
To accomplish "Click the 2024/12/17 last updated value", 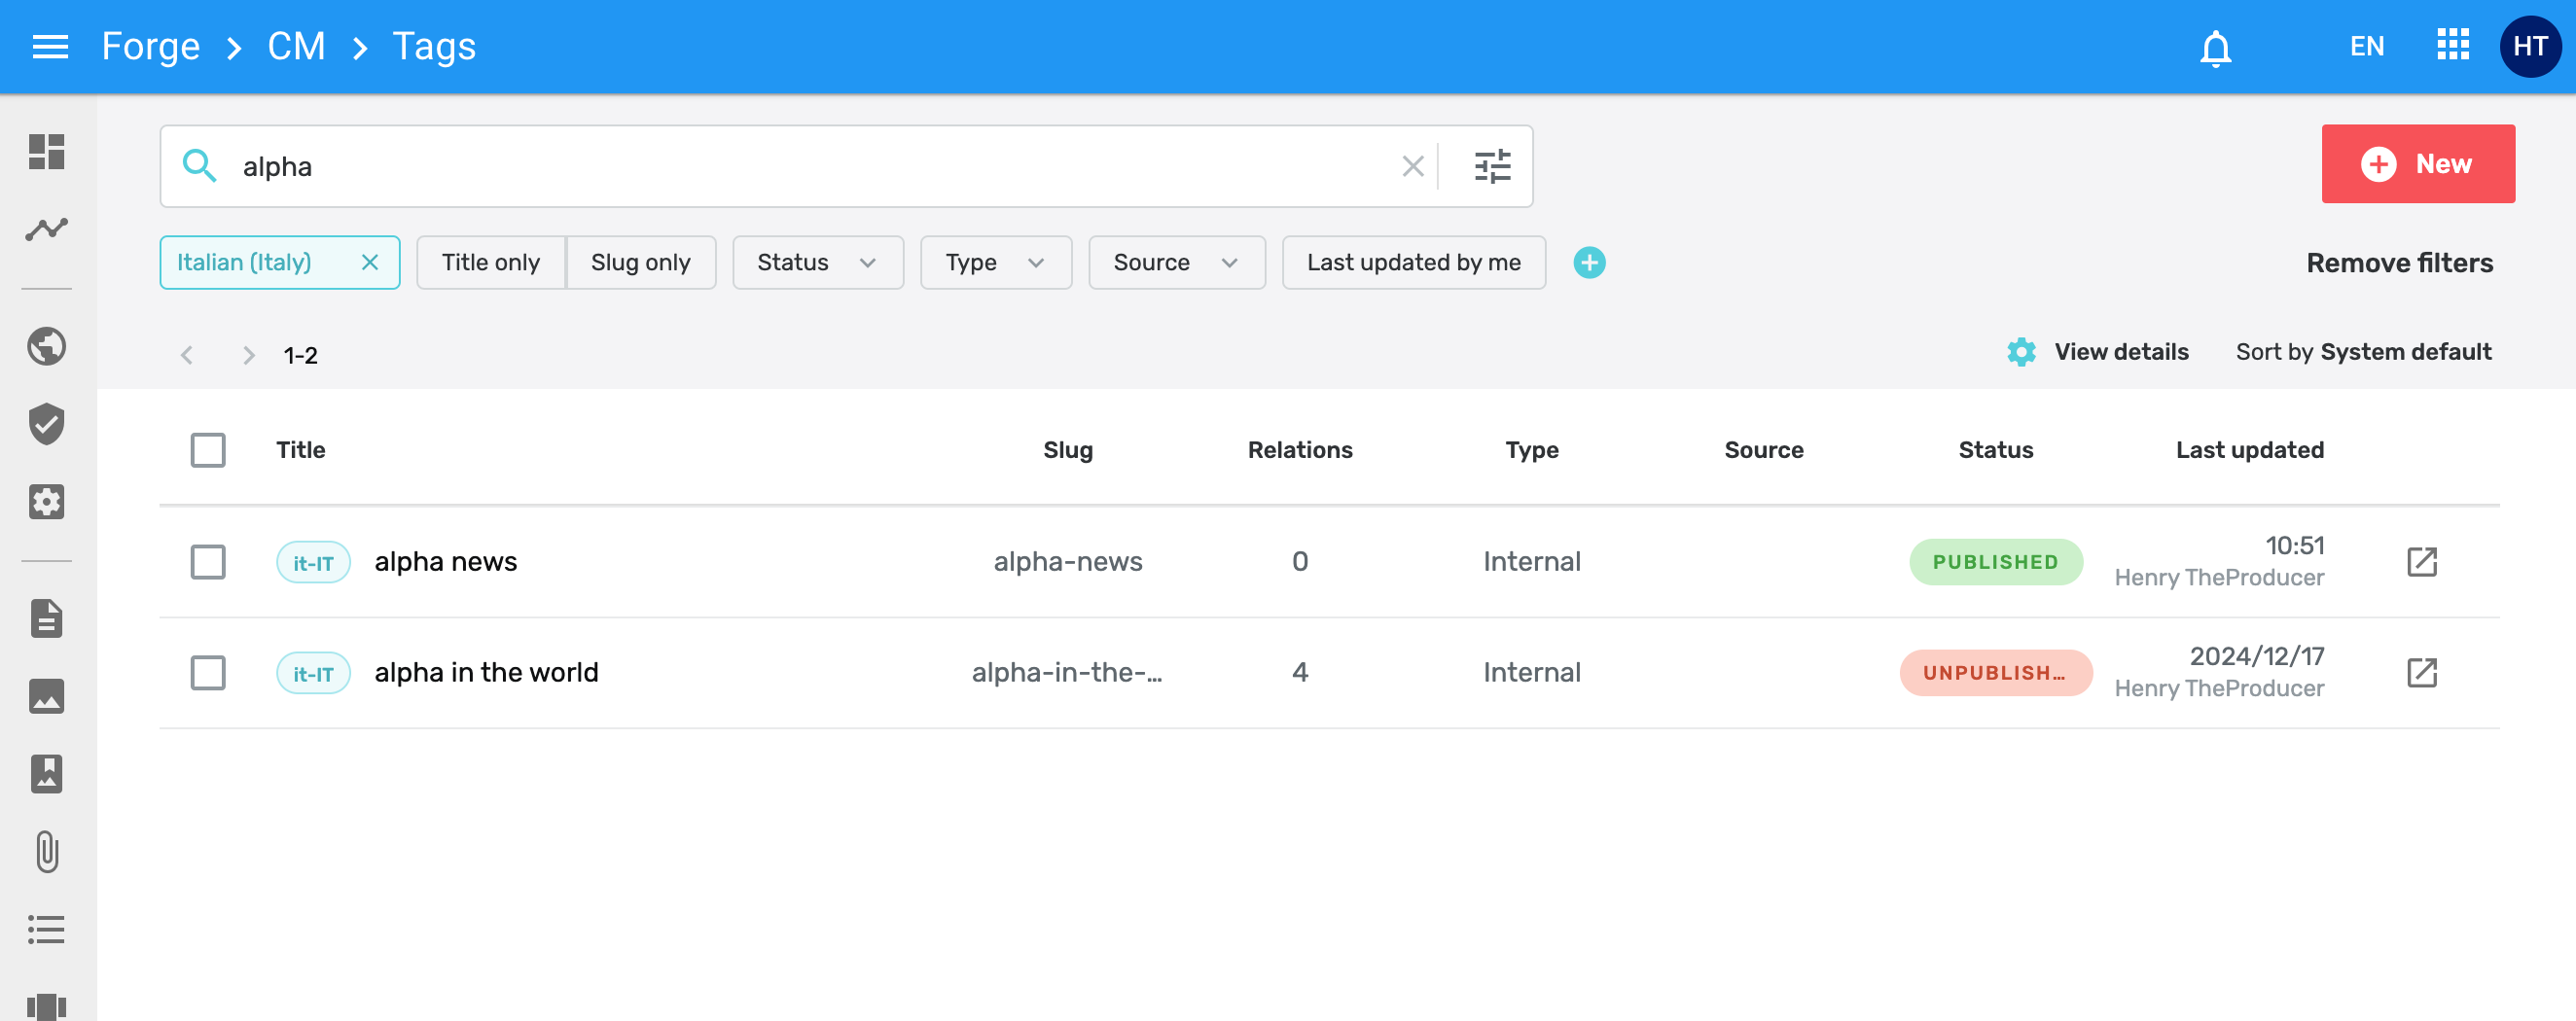I will tap(2256, 656).
